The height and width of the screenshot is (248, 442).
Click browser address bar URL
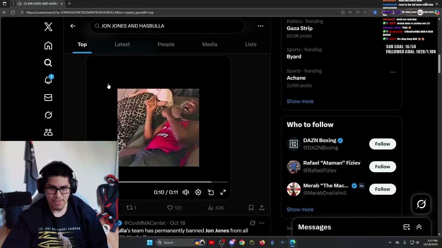90,12
